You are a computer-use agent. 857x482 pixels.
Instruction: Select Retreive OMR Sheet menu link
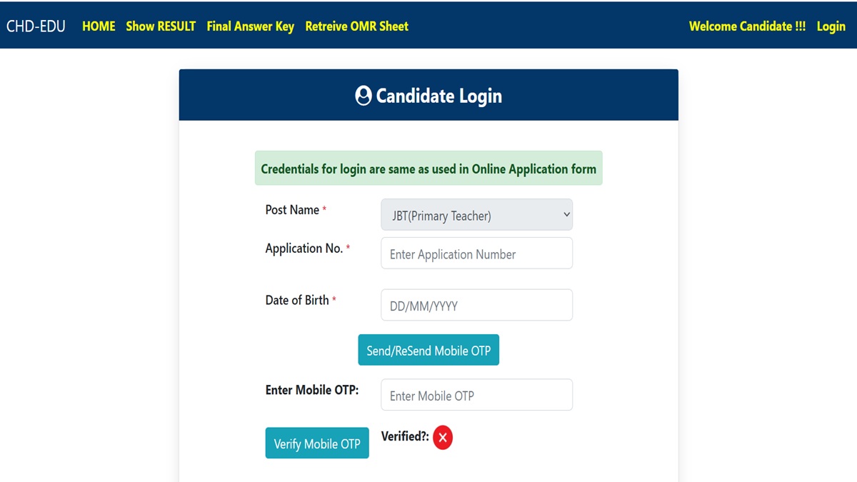click(356, 26)
